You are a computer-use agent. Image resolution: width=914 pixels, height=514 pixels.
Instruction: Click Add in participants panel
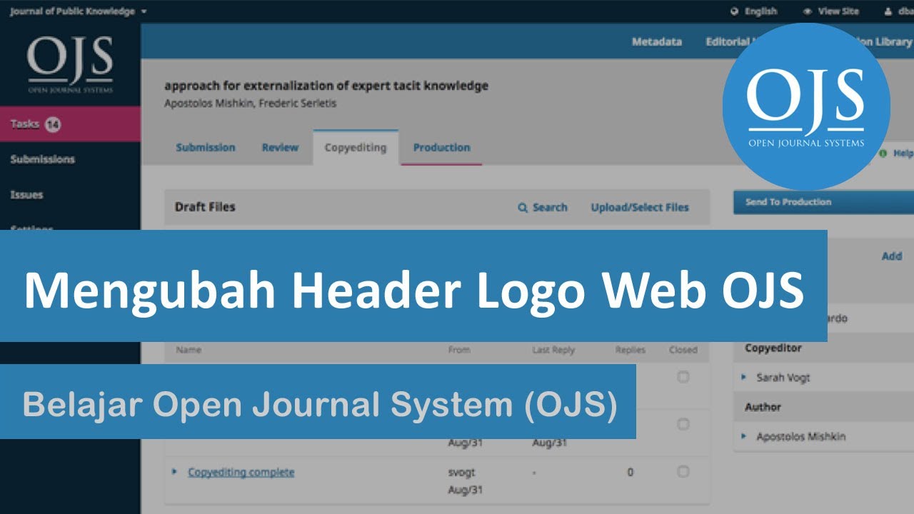[x=892, y=256]
